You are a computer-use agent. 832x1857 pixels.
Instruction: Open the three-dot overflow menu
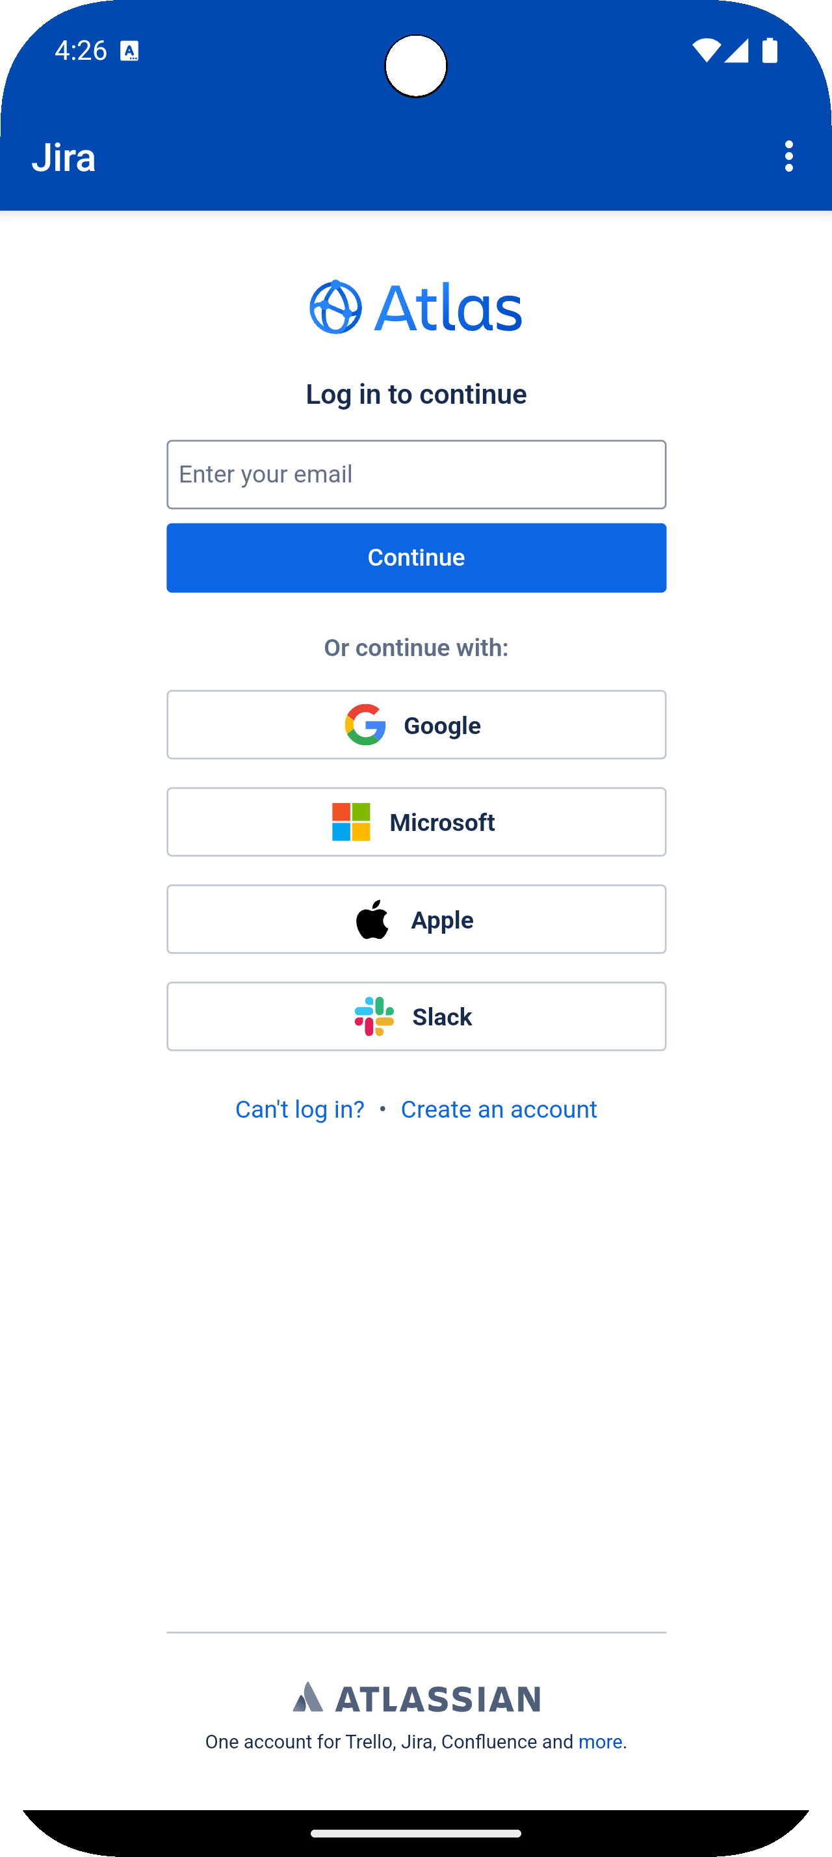789,157
